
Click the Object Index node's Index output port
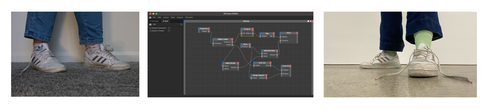click(x=232, y=45)
